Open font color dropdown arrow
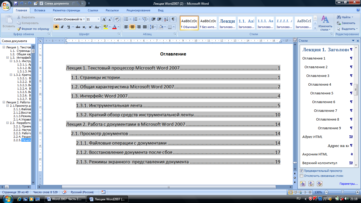This screenshot has height=203, width=361. coord(119,27)
